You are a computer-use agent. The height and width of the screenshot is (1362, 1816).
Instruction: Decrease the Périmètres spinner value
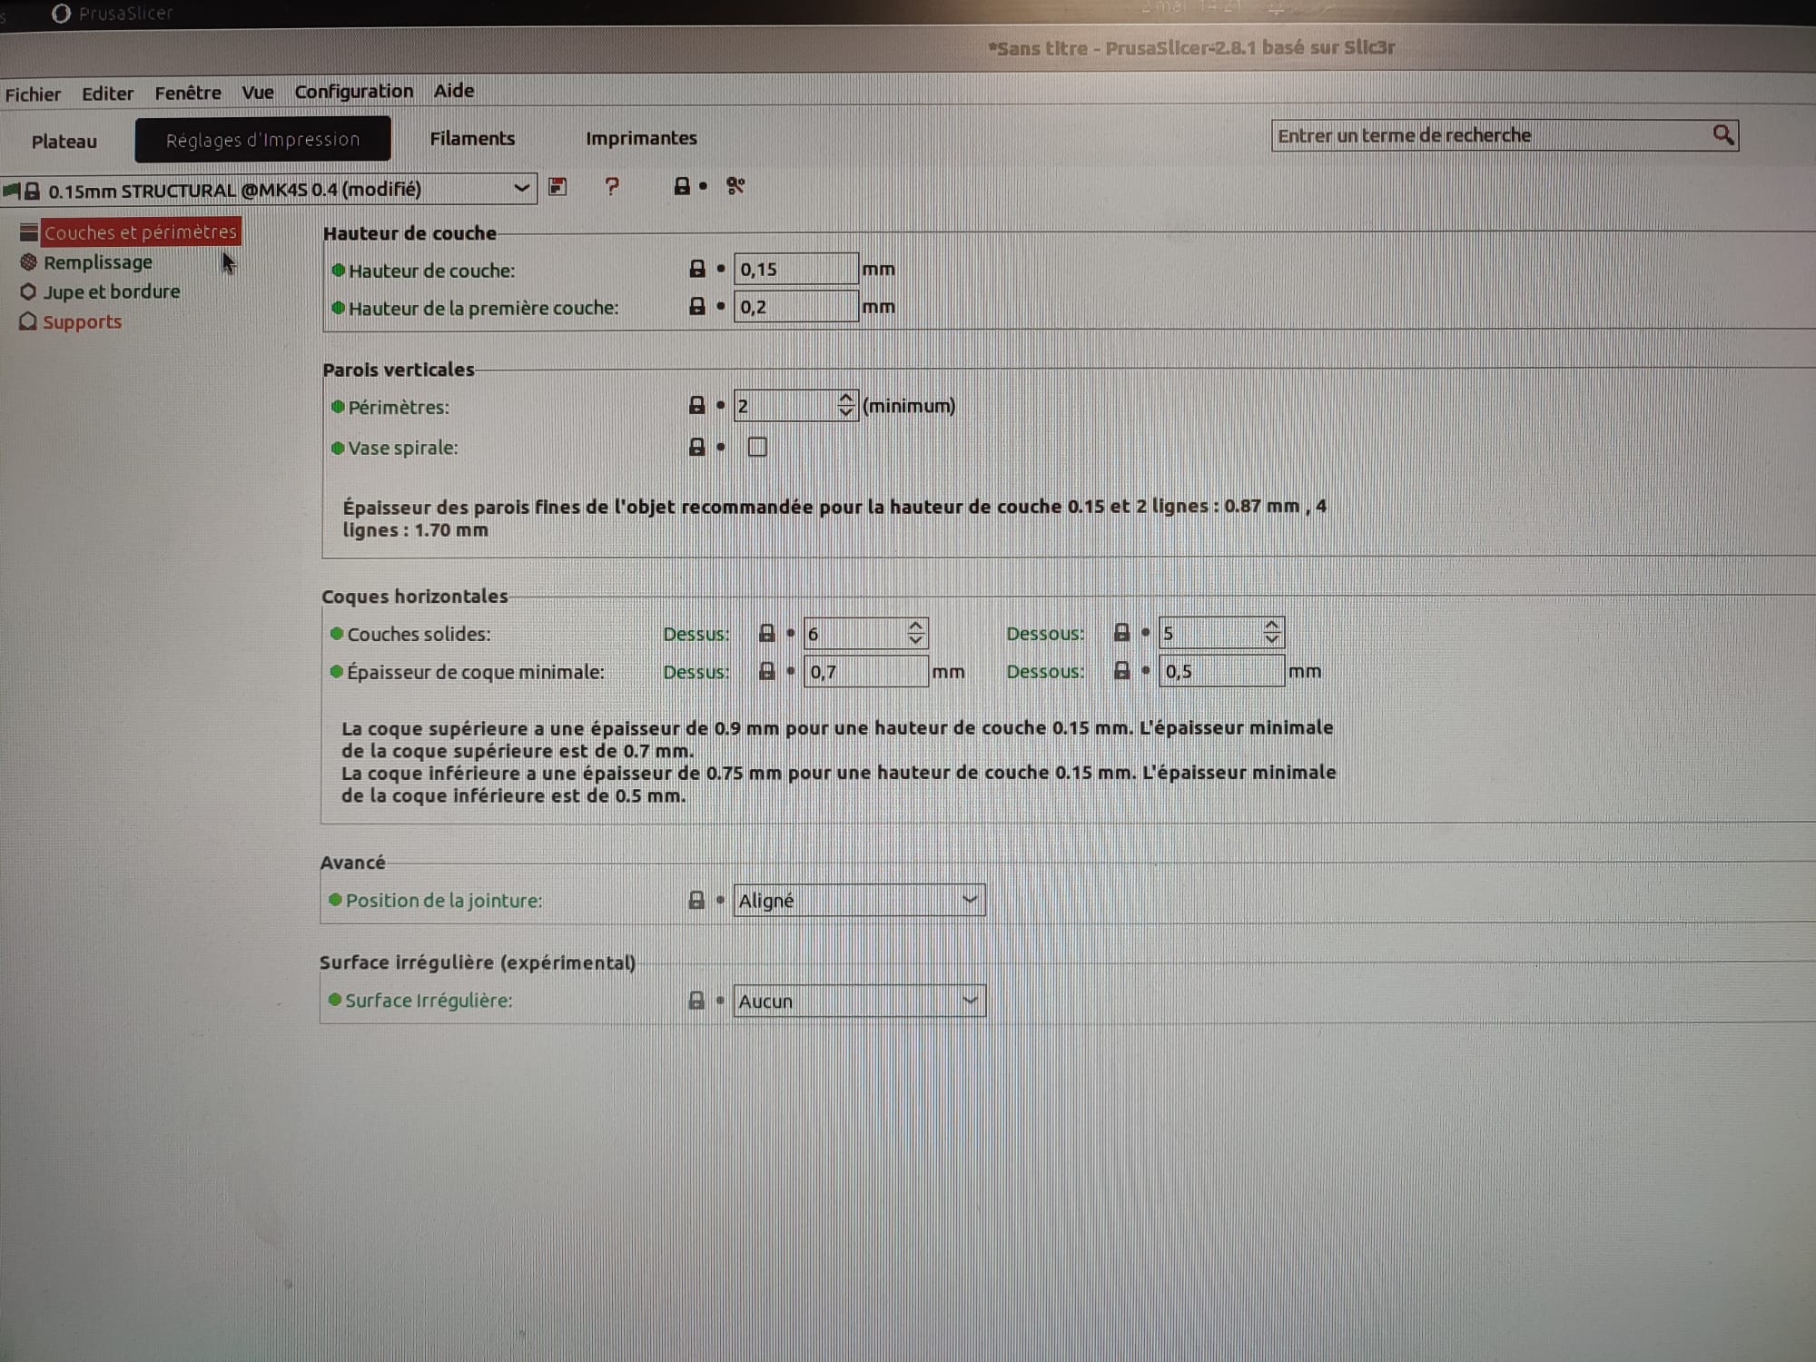pos(846,412)
